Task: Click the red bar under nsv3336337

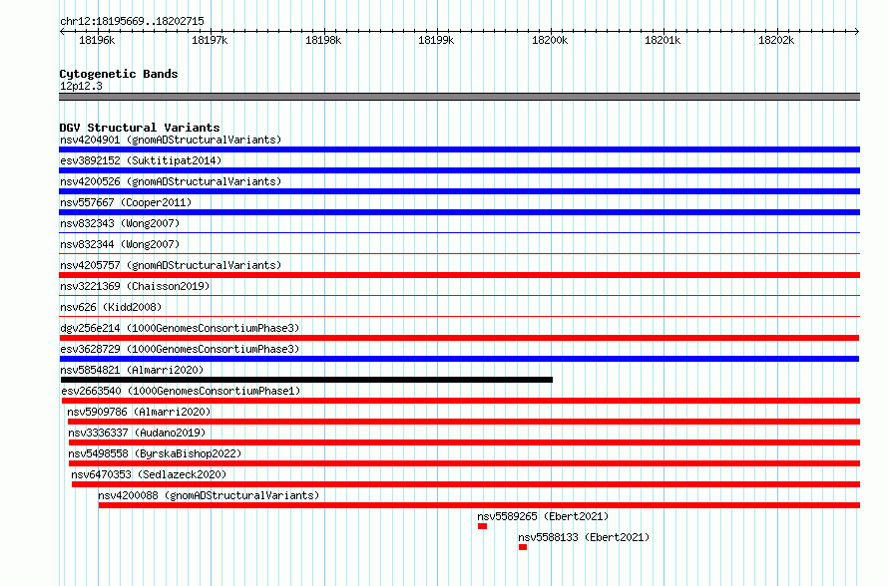Action: point(464,442)
